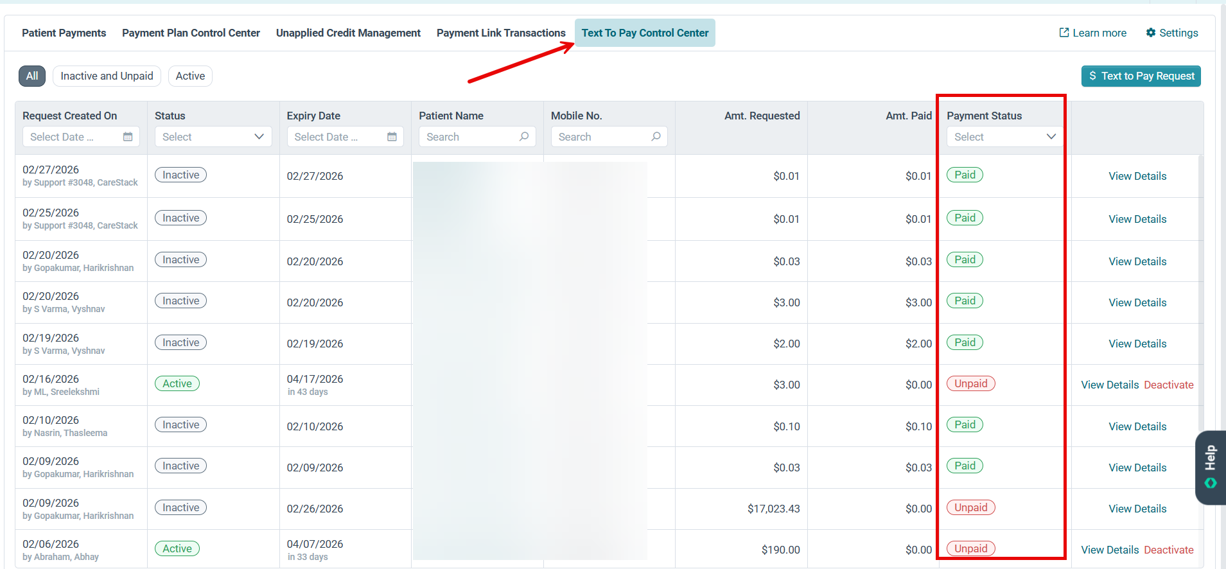
Task: View Details for 02/10/2026 request
Action: pyautogui.click(x=1137, y=426)
